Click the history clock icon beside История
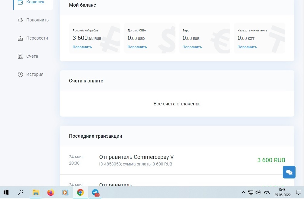304x199 pixels. [x=20, y=75]
